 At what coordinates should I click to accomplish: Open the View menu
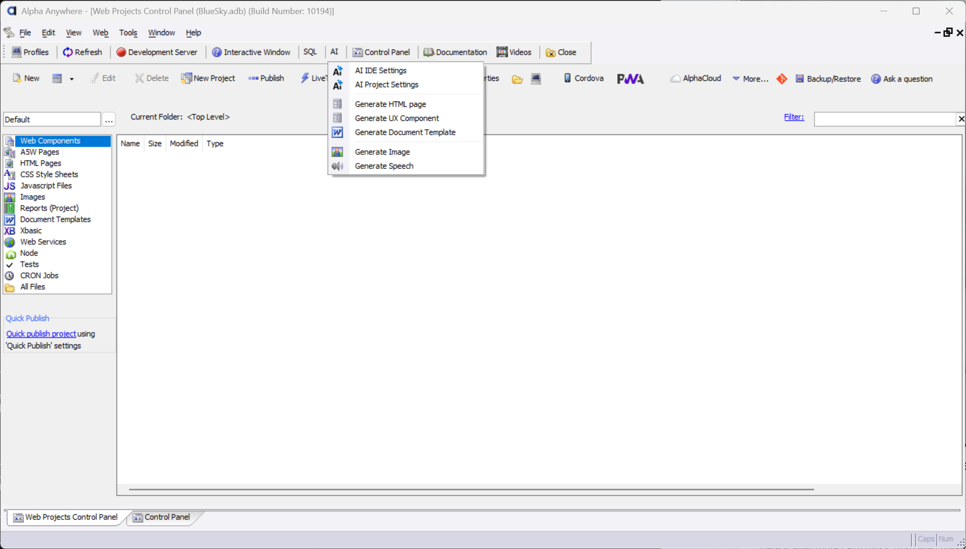[x=74, y=32]
